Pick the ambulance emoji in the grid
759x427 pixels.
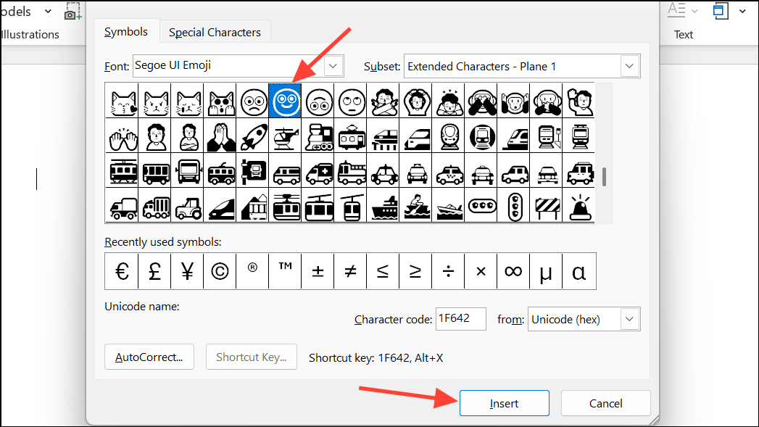click(318, 171)
